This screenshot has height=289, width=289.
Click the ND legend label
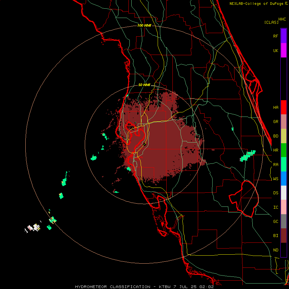click(x=276, y=250)
